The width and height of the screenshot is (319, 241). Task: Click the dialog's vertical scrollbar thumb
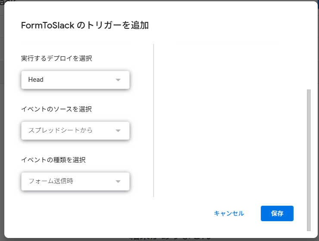point(309,160)
